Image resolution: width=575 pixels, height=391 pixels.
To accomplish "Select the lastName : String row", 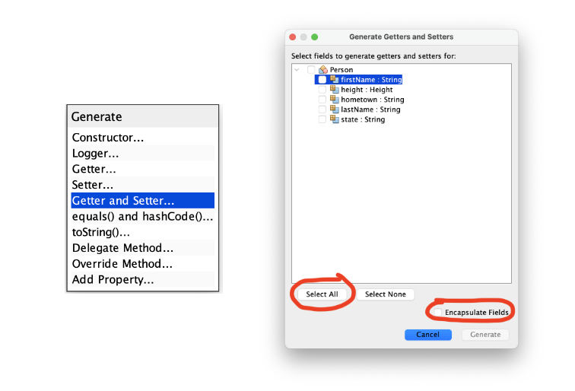I will coord(370,110).
